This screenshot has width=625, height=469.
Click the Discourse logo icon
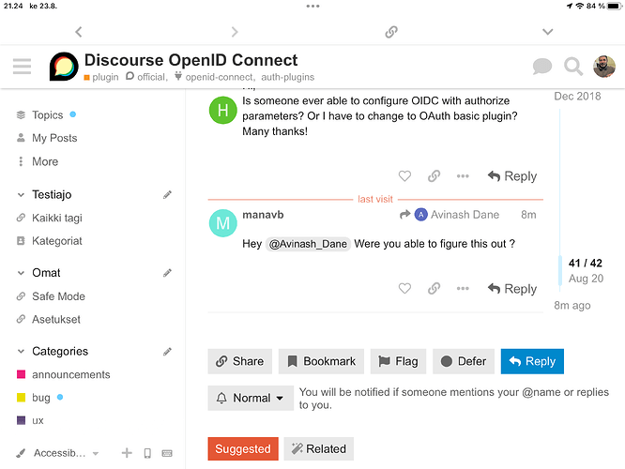coord(64,67)
